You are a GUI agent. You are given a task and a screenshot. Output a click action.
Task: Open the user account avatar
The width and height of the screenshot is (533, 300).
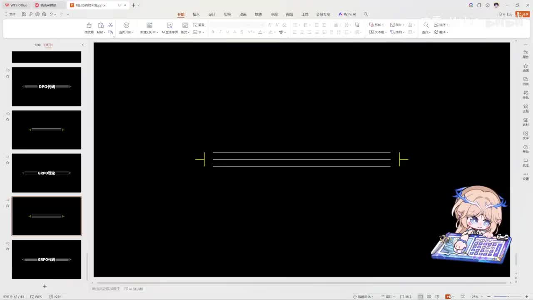496,5
